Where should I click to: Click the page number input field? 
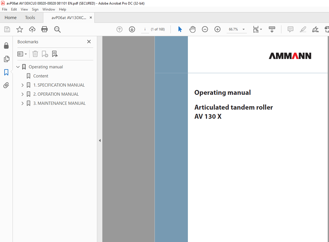pos(145,29)
